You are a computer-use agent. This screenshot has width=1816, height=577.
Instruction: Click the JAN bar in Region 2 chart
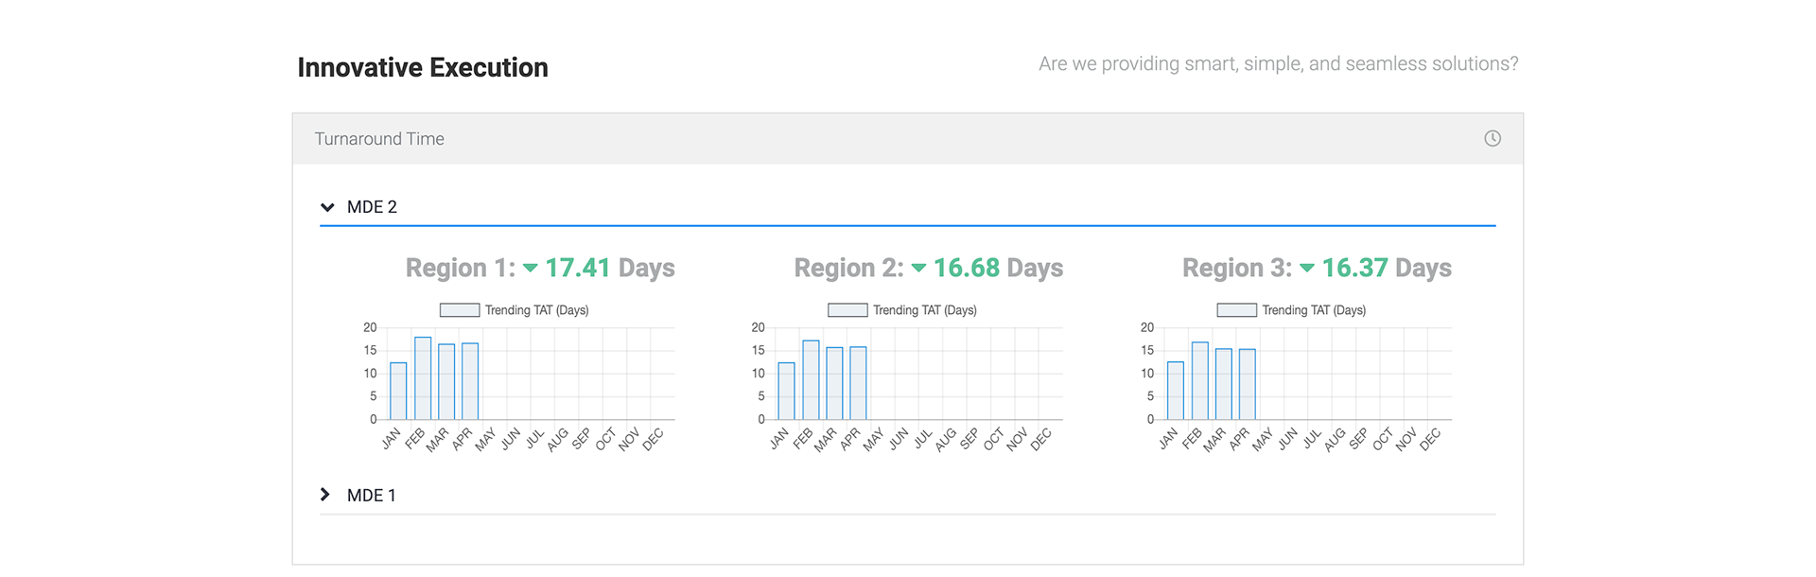[x=787, y=391]
